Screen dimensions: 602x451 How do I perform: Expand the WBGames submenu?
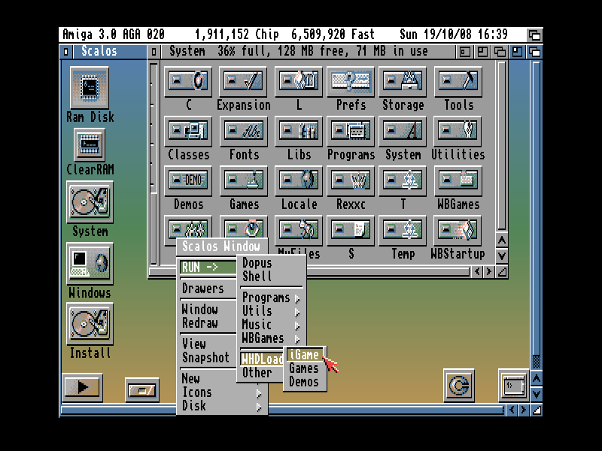coord(271,338)
